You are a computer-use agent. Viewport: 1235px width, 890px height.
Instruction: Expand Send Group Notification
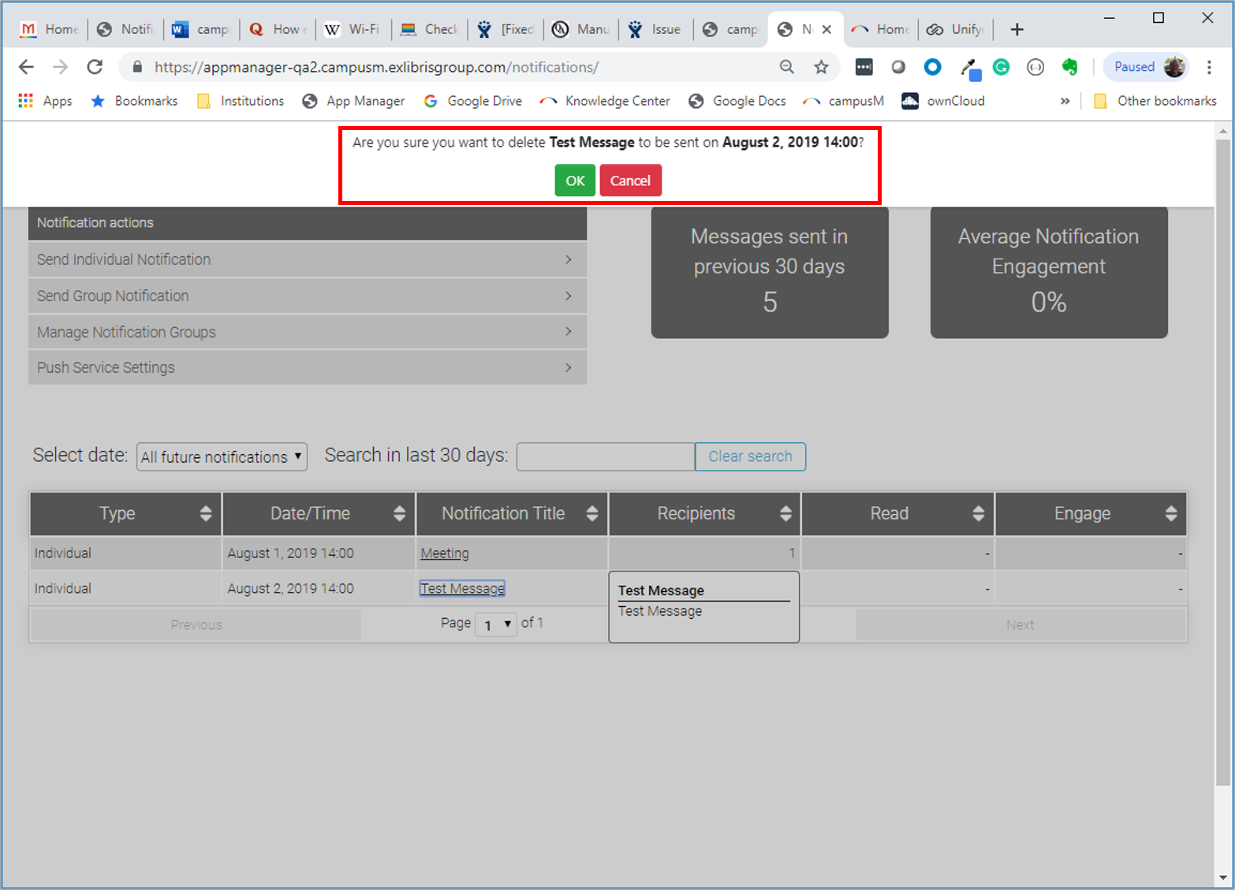(308, 296)
